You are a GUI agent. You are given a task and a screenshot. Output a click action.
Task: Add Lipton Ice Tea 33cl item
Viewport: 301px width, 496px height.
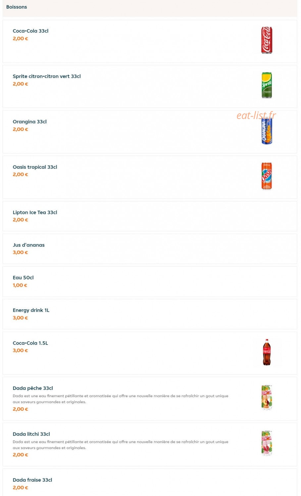150,216
